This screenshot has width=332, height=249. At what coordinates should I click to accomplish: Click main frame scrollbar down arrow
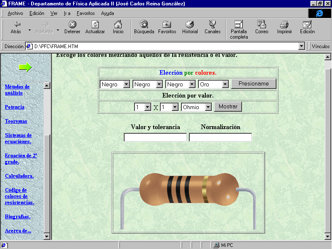327,236
